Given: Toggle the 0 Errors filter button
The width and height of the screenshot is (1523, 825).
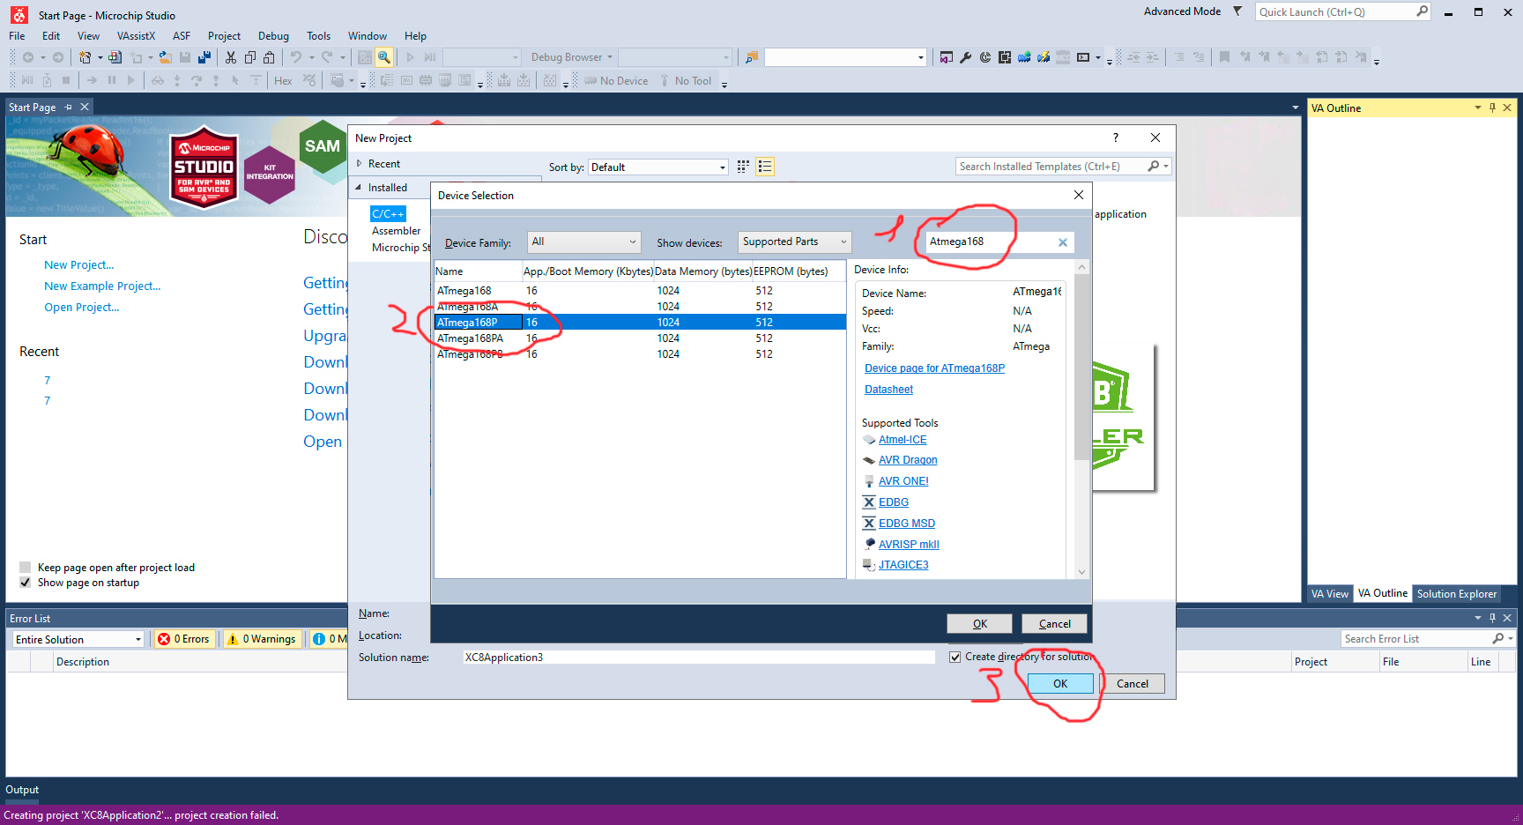Looking at the screenshot, I should [184, 639].
